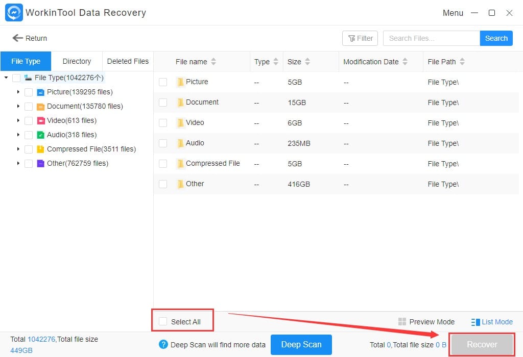Image resolution: width=523 pixels, height=357 pixels.
Task: Collapse the File Type root node
Action: click(6, 78)
